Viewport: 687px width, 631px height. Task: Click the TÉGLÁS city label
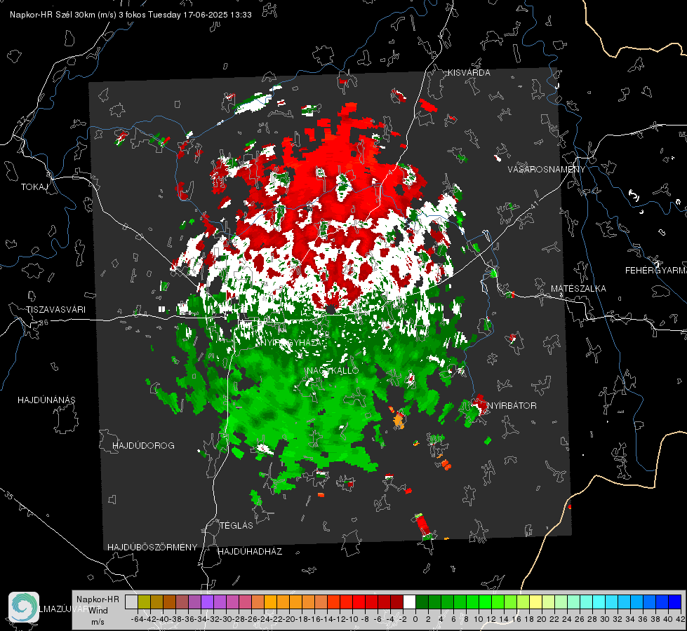point(236,526)
